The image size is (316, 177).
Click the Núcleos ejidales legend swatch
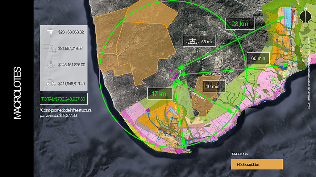[x=257, y=164]
